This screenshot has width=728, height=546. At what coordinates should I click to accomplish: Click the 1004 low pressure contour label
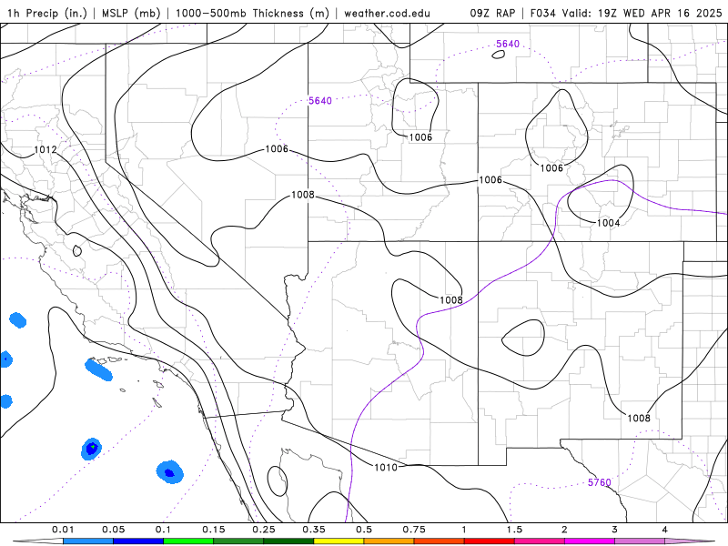pos(608,223)
